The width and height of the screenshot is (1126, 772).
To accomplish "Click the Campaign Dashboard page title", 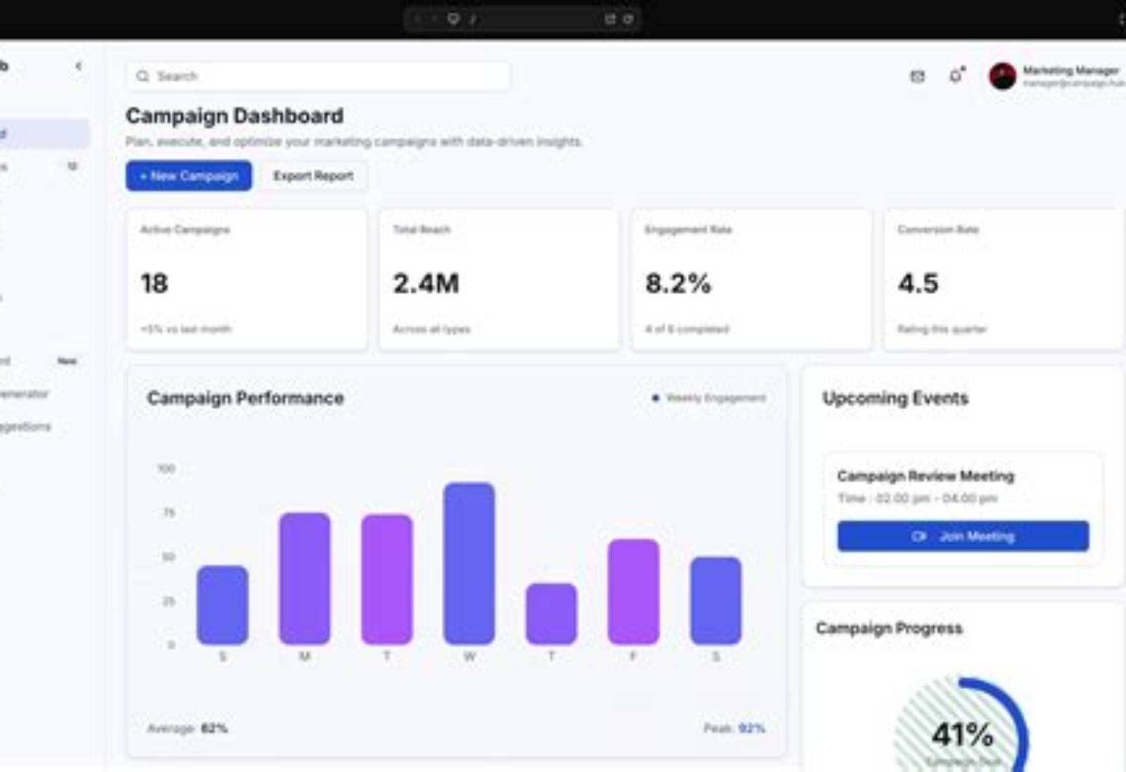I will pyautogui.click(x=234, y=115).
